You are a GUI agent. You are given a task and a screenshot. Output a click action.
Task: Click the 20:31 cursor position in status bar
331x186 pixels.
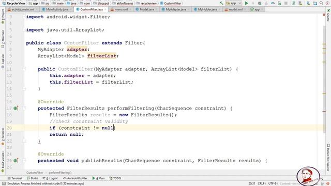(252, 183)
